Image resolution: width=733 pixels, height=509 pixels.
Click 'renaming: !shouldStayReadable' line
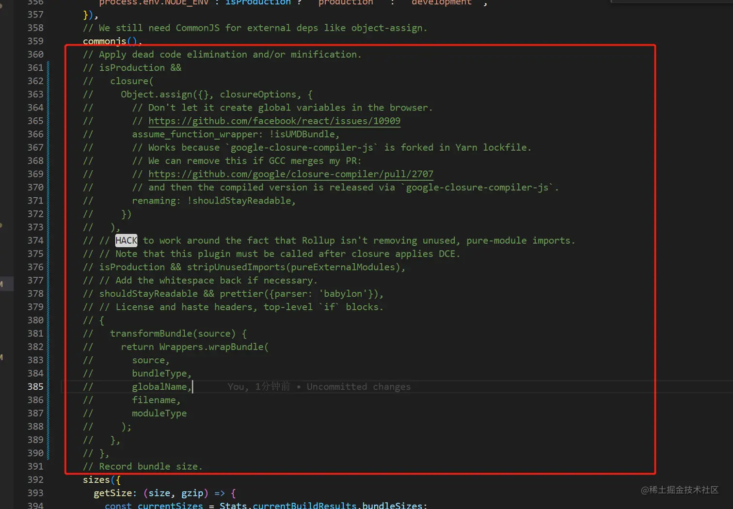point(214,201)
